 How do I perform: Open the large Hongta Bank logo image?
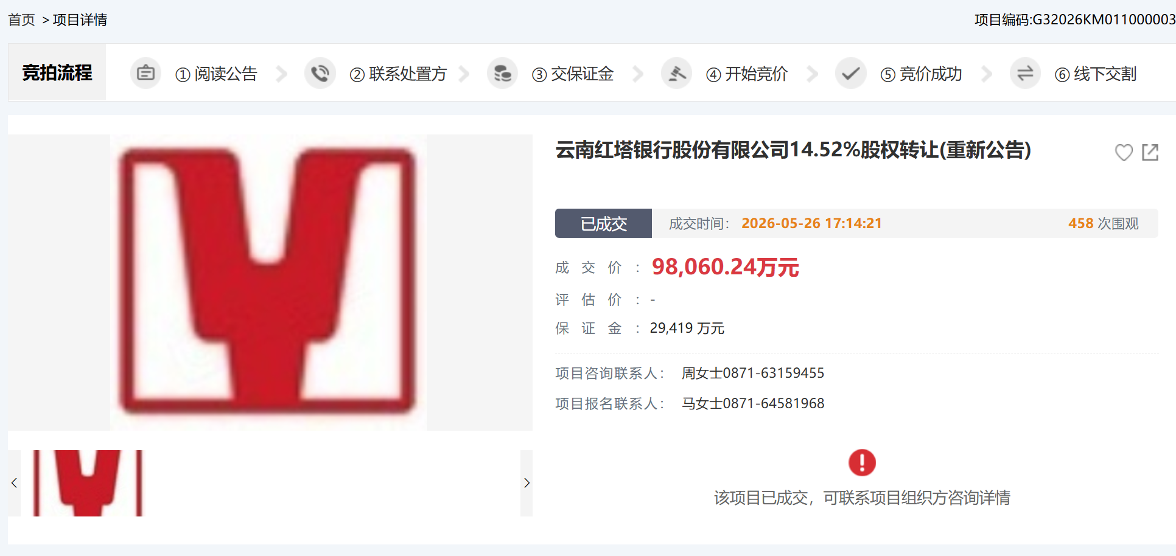click(268, 282)
